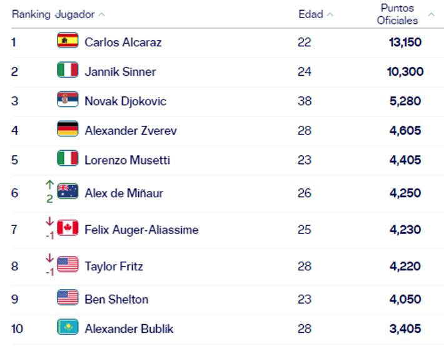Click the Italy flag beside Jannik Sinner
The image size is (444, 358).
tap(68, 71)
